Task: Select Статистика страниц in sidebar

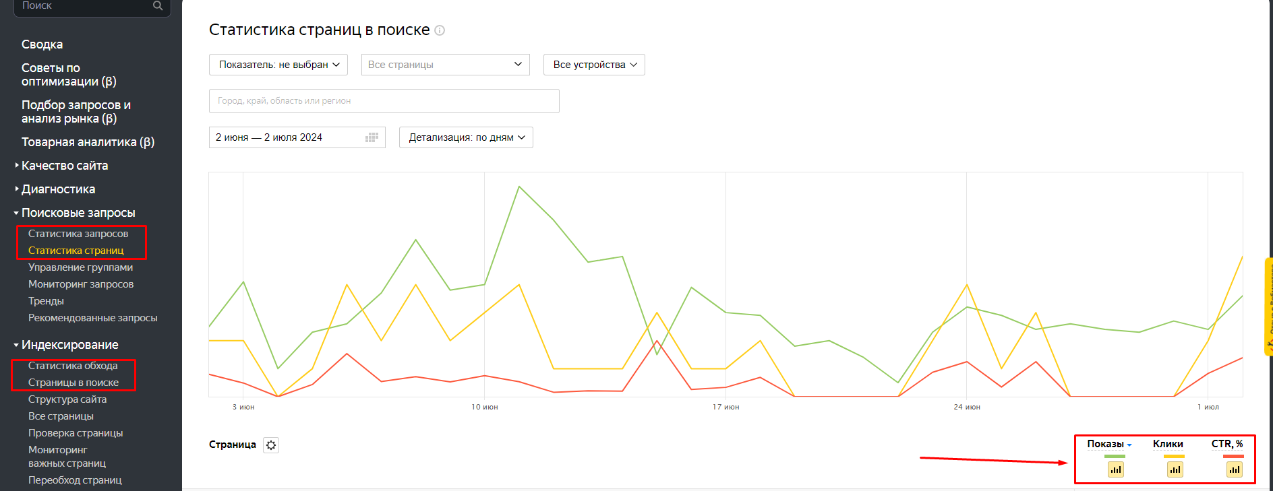Action: click(x=76, y=251)
